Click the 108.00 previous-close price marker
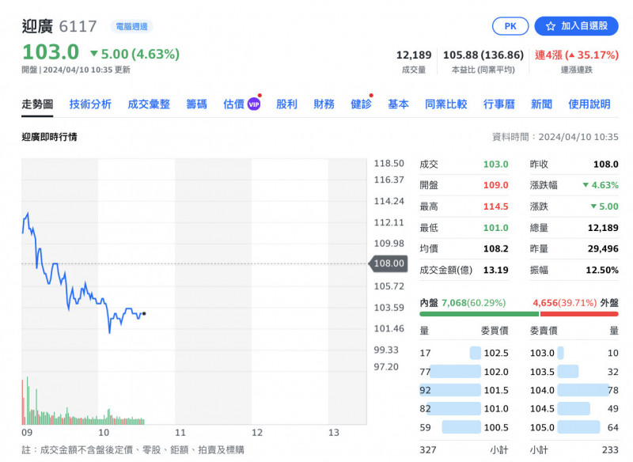633x462 pixels. click(388, 263)
